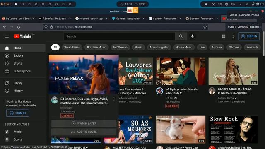This screenshot has width=265, height=149.
Task: Select the All filter chip
Action: point(55,48)
